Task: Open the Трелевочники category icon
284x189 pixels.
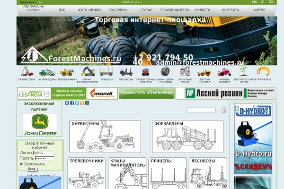Action: (67, 72)
